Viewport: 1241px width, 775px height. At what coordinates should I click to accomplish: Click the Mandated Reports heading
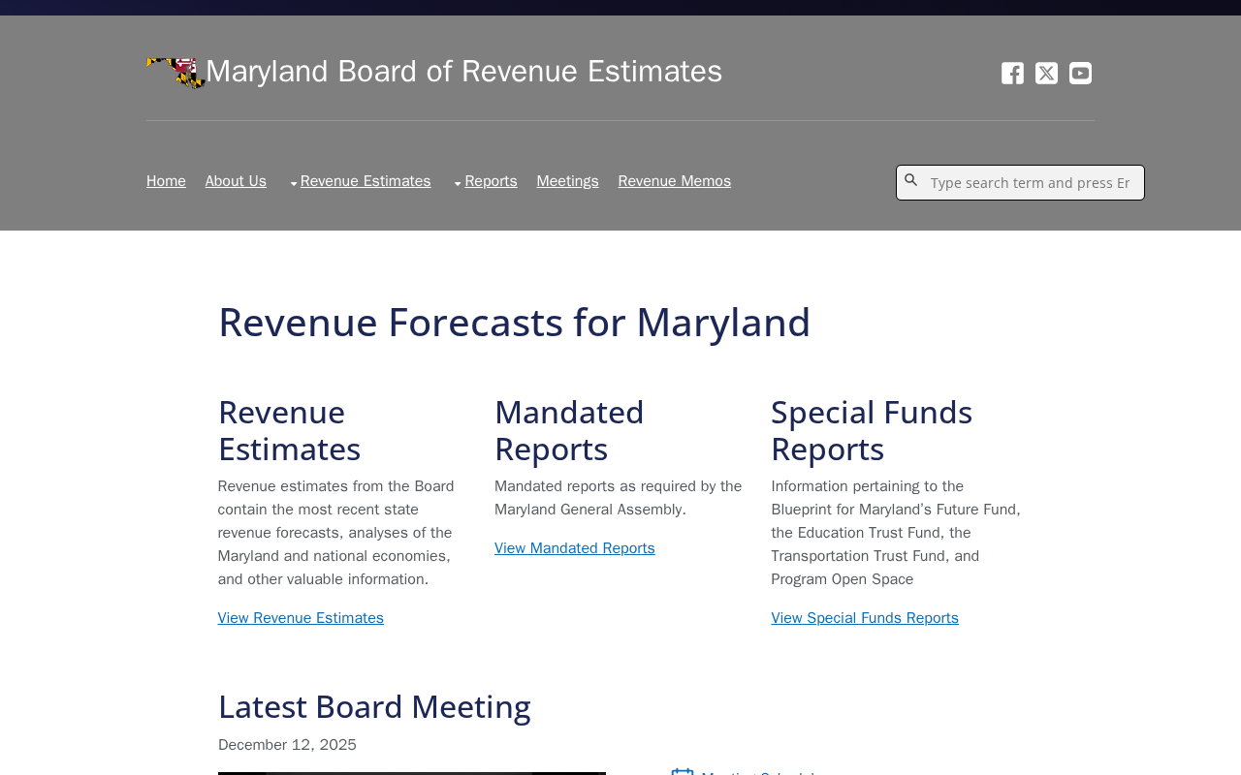[x=569, y=431]
